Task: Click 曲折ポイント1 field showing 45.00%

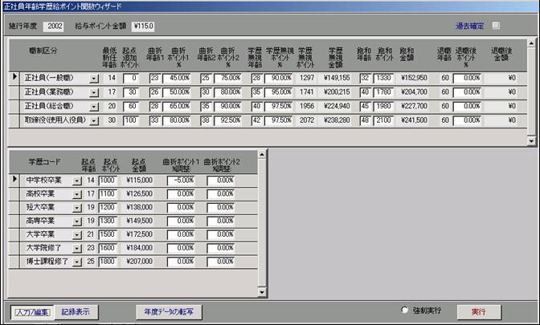Action: point(177,79)
